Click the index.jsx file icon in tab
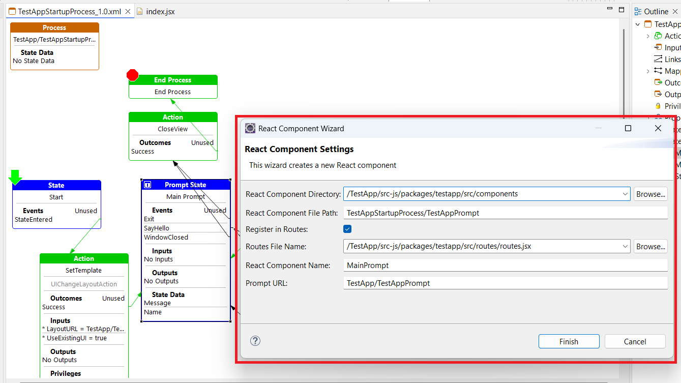Image resolution: width=681 pixels, height=383 pixels. [x=140, y=11]
